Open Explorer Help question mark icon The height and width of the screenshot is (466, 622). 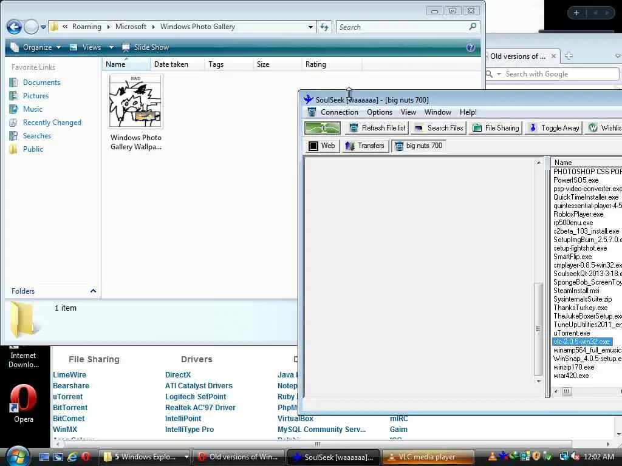[x=471, y=47]
